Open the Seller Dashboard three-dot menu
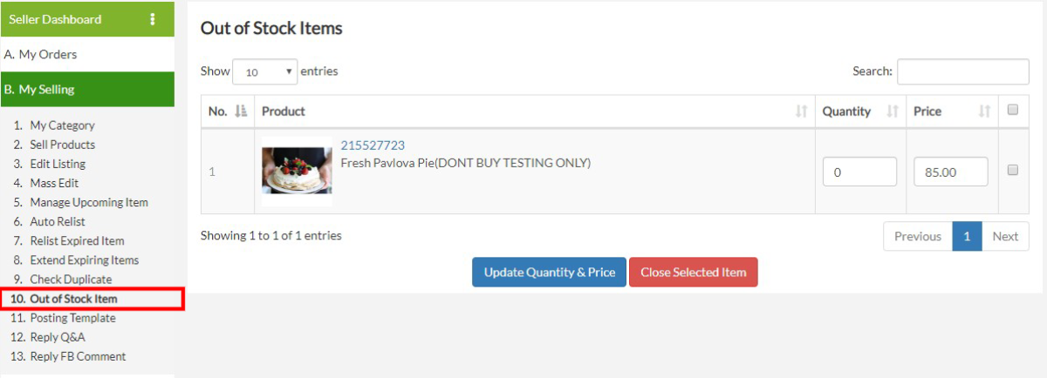 pos(154,19)
